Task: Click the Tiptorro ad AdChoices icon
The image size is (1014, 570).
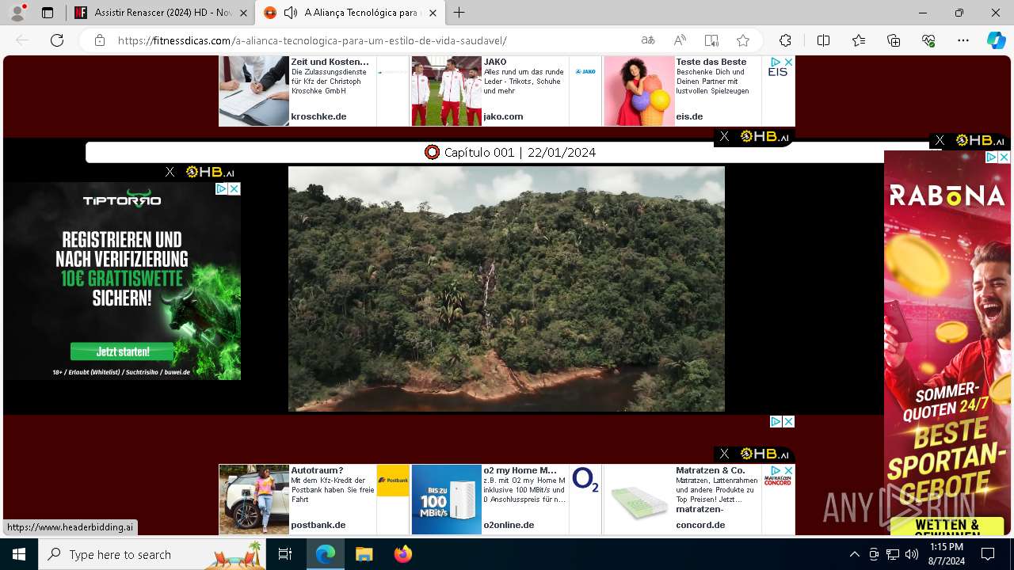Action: point(222,188)
